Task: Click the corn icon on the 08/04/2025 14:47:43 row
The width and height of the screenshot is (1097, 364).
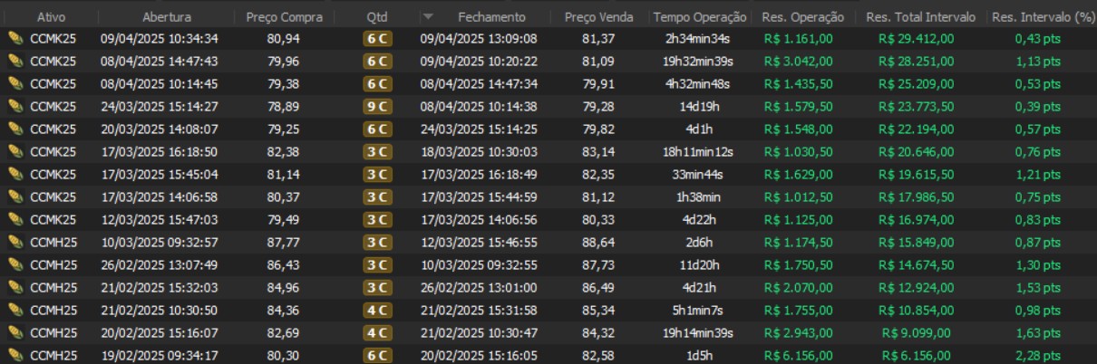Action: click(15, 61)
